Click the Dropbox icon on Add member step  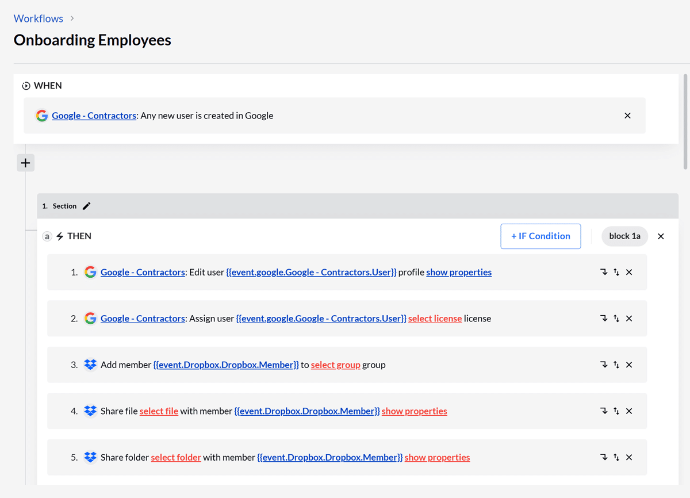click(90, 365)
